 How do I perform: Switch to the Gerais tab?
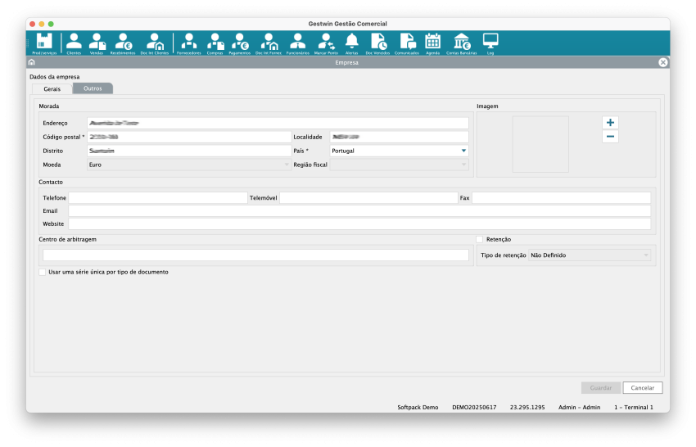52,88
